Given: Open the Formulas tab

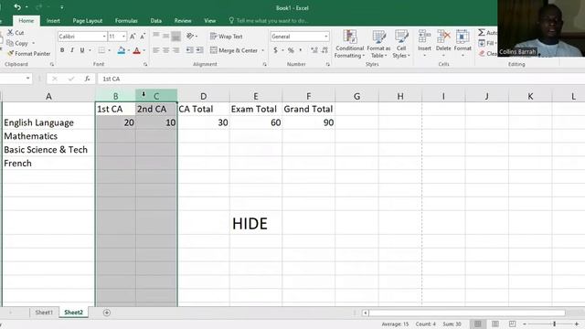Looking at the screenshot, I should (x=126, y=20).
